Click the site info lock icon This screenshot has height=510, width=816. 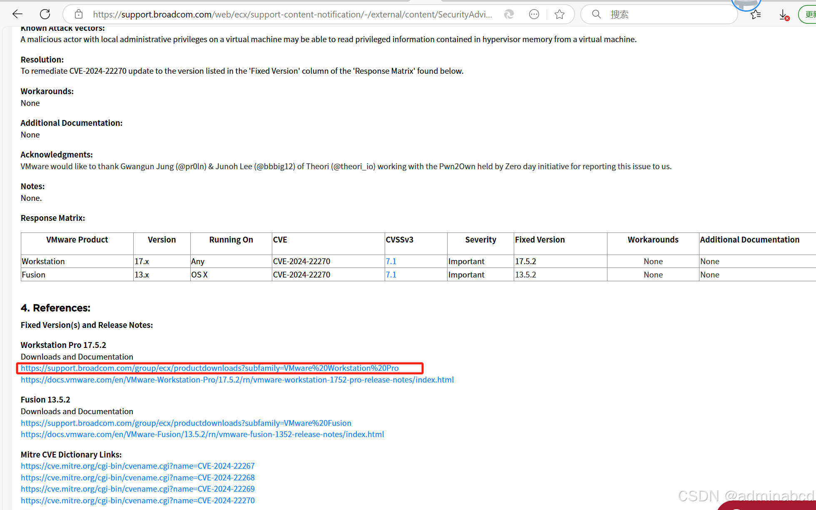click(78, 15)
